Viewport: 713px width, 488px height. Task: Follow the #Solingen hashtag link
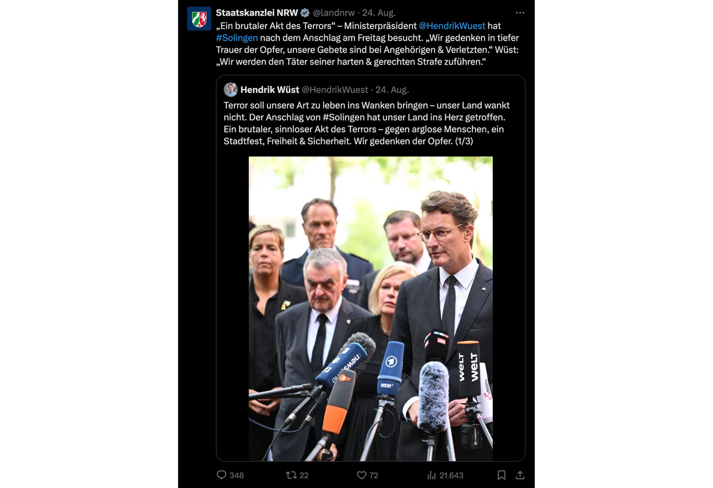click(x=237, y=38)
